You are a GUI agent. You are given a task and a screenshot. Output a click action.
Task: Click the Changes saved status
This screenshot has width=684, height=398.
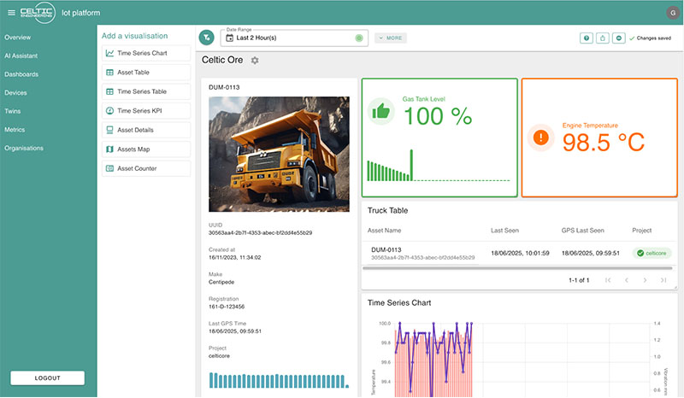click(650, 38)
